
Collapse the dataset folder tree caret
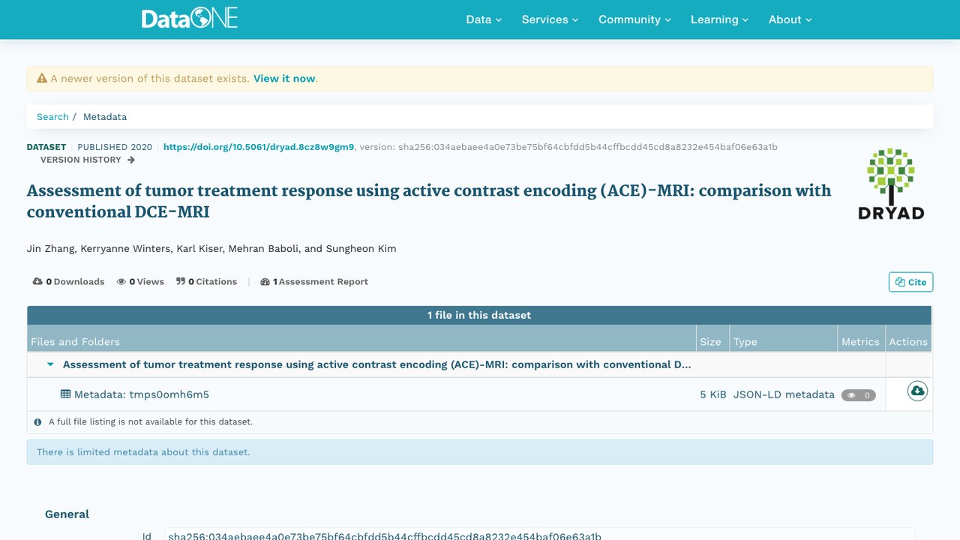51,365
